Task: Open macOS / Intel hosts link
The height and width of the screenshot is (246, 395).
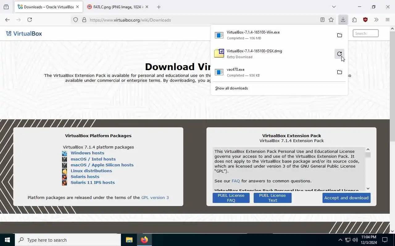Action: [x=93, y=159]
